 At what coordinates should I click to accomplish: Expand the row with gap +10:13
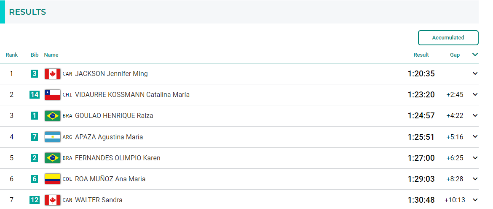(x=475, y=200)
